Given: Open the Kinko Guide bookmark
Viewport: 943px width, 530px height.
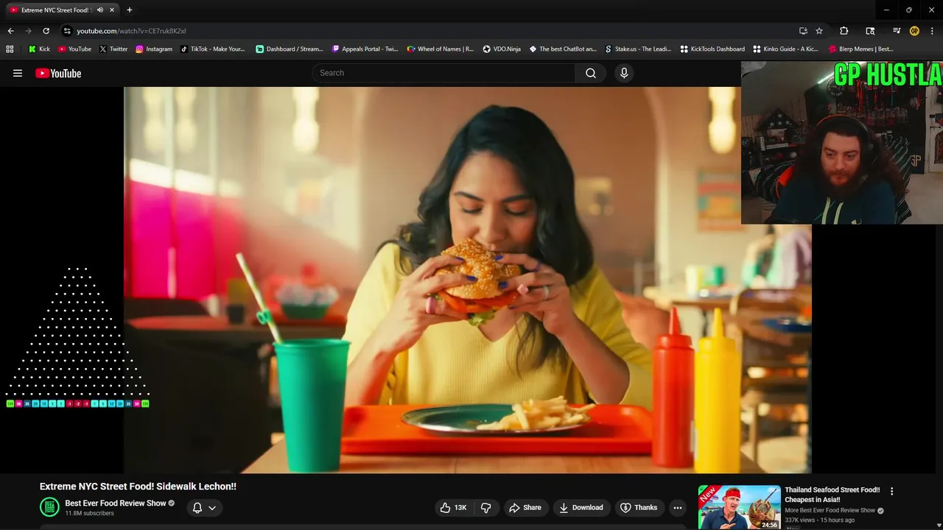Looking at the screenshot, I should coord(785,49).
